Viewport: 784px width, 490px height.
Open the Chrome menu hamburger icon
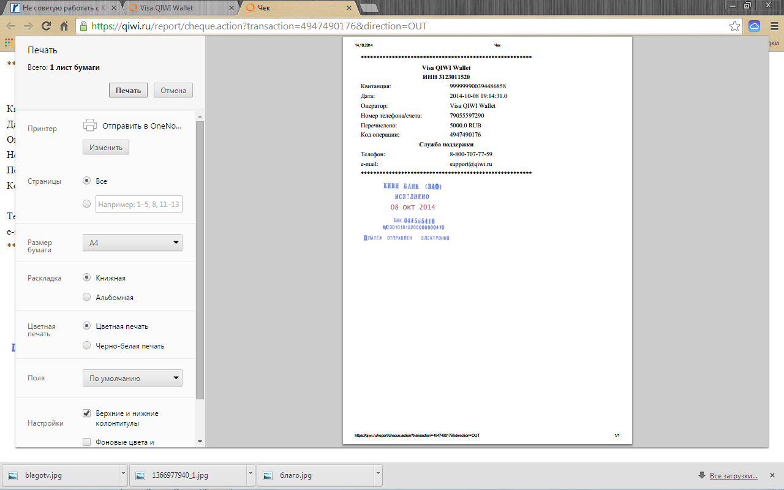[x=774, y=26]
